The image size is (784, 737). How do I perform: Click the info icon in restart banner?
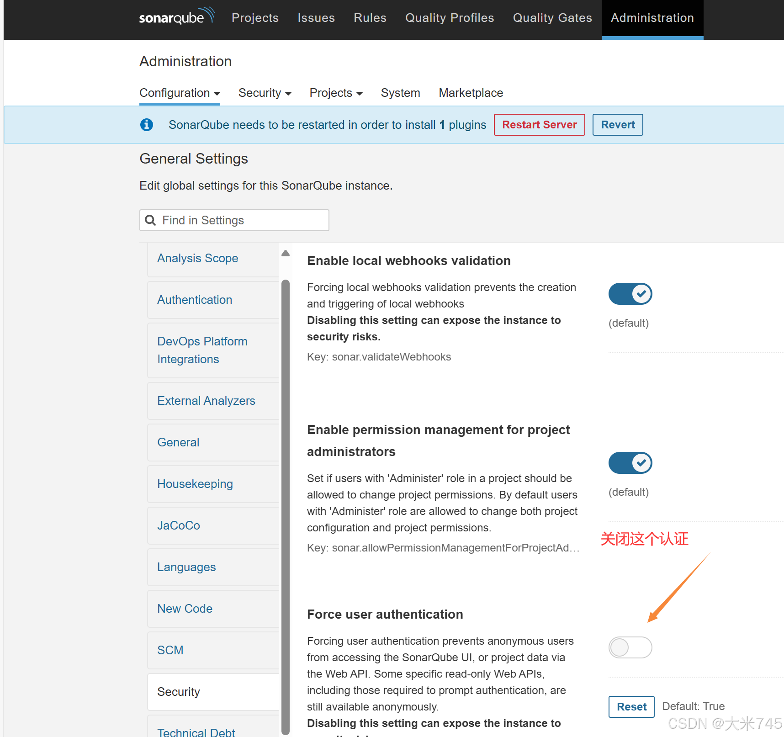coord(147,124)
